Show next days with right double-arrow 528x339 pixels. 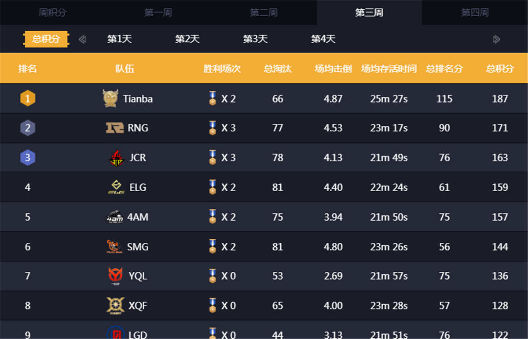(496, 40)
